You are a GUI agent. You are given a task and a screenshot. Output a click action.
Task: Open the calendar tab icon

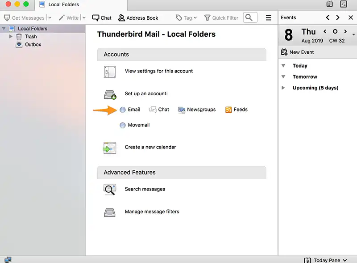click(329, 4)
